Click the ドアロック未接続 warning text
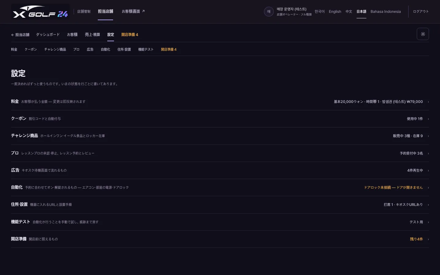The height and width of the screenshot is (275, 440). (x=393, y=188)
